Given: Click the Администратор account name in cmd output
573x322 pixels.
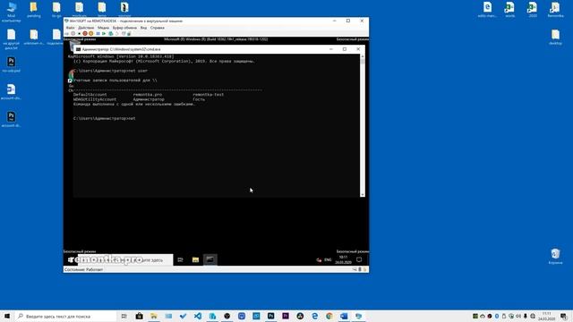Looking at the screenshot, I should pyautogui.click(x=149, y=99).
